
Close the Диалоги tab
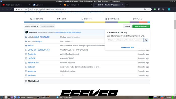coord(61,5)
